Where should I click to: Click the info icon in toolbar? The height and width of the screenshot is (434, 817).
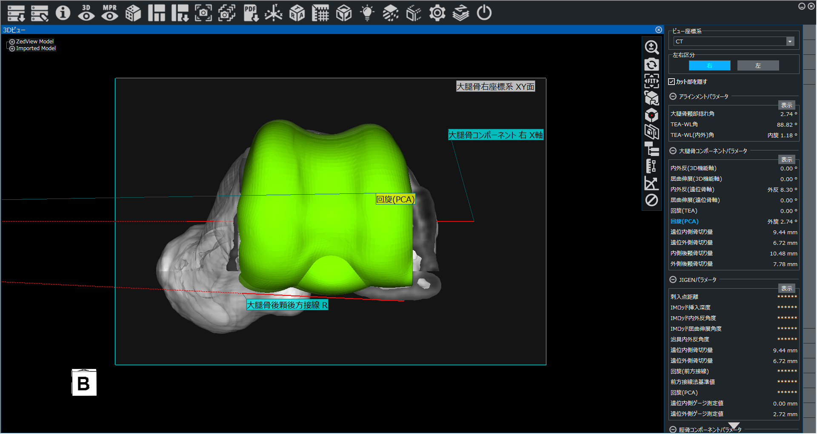point(63,13)
